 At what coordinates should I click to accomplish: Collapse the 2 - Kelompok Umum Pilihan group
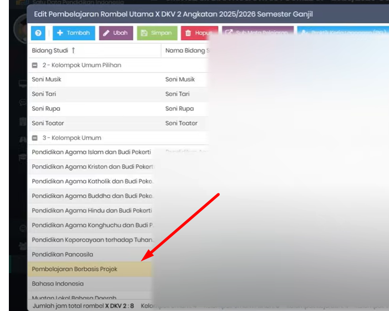(35, 65)
